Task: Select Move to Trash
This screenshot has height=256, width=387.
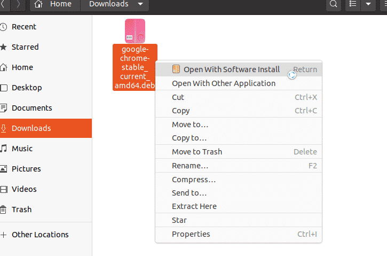Action: [x=239, y=151]
